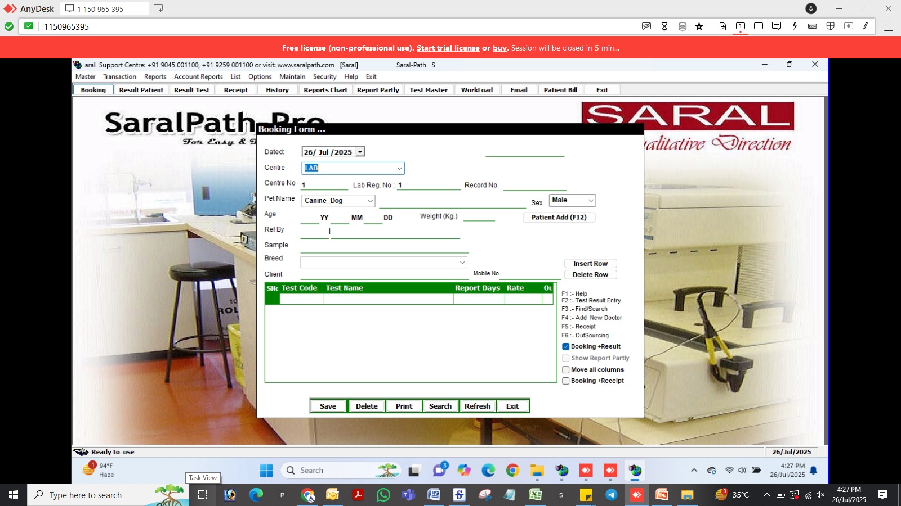Click the local Type here to search box
The image size is (901, 506).
(108, 495)
